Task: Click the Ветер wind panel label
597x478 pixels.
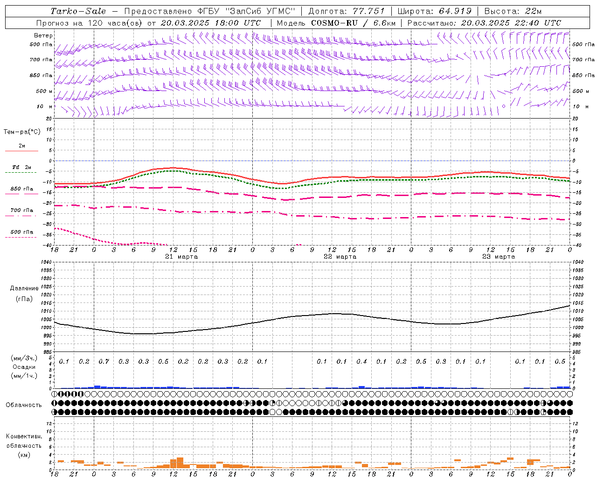Action: point(43,35)
